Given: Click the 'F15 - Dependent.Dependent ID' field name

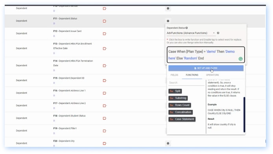Looking at the screenshot, I should point(68,78).
